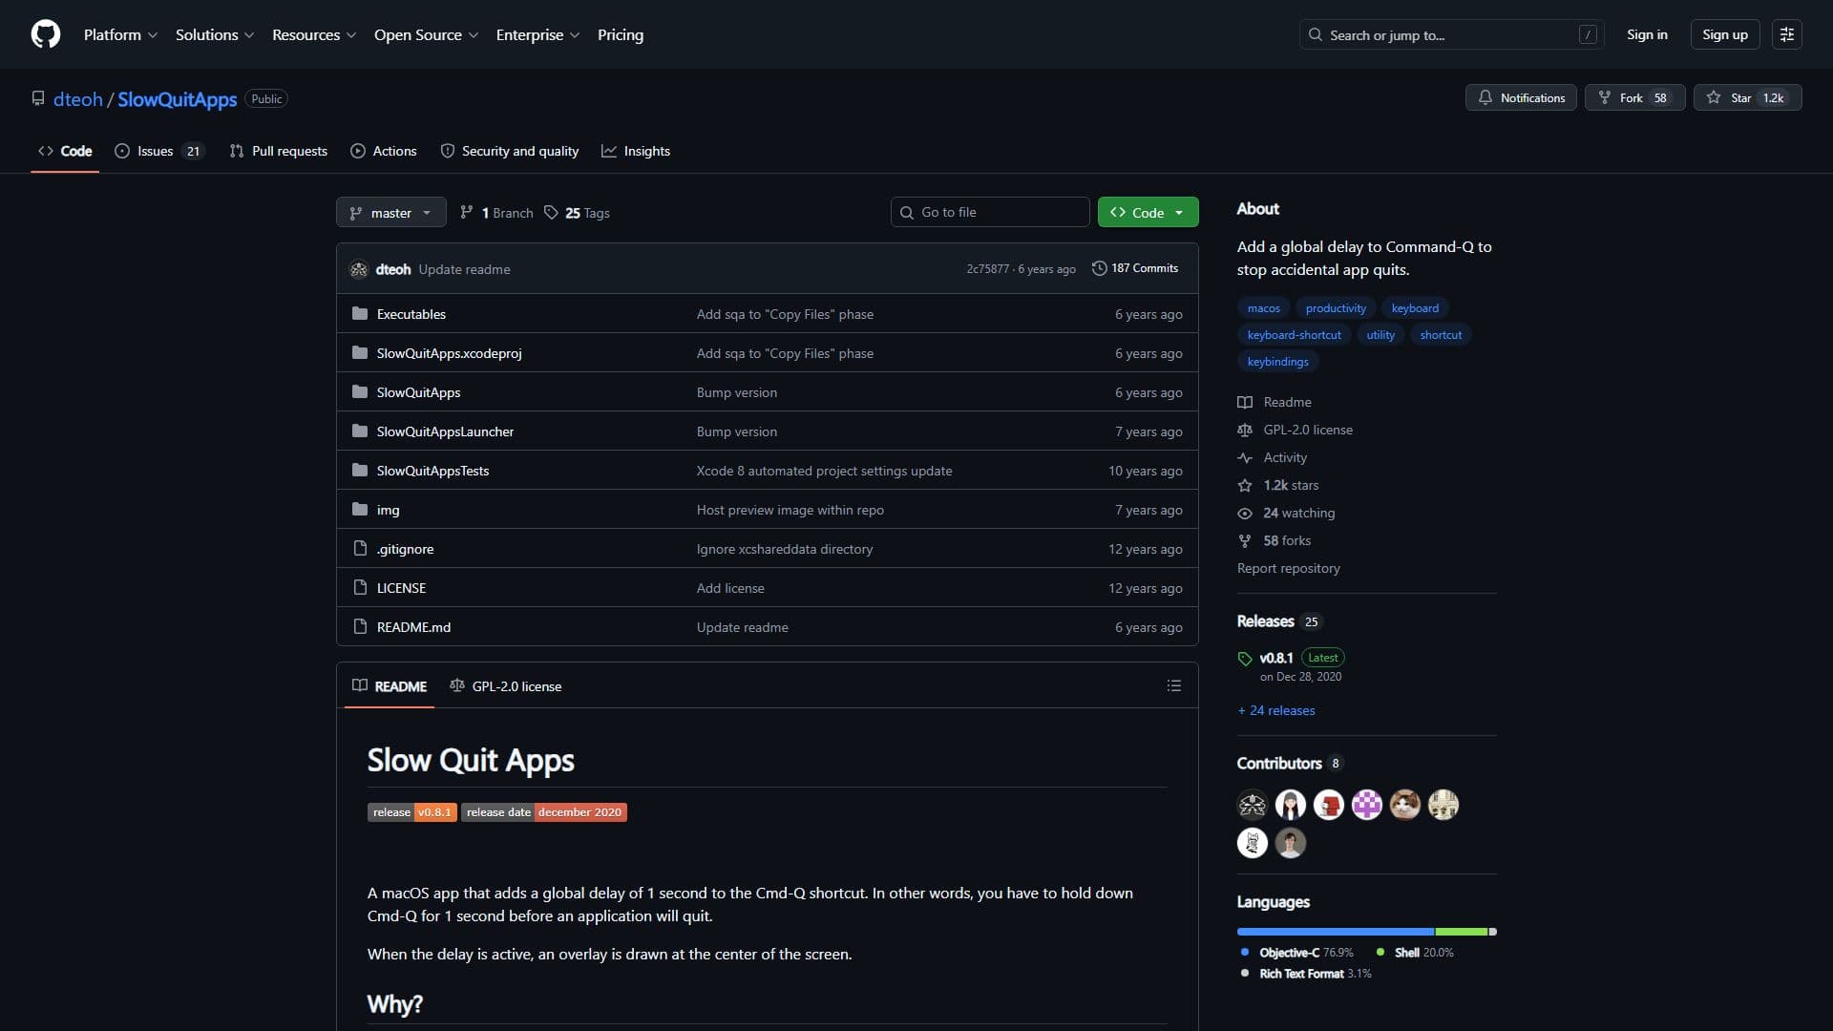Star the repository
Viewport: 1833px width, 1031px height.
1747,97
